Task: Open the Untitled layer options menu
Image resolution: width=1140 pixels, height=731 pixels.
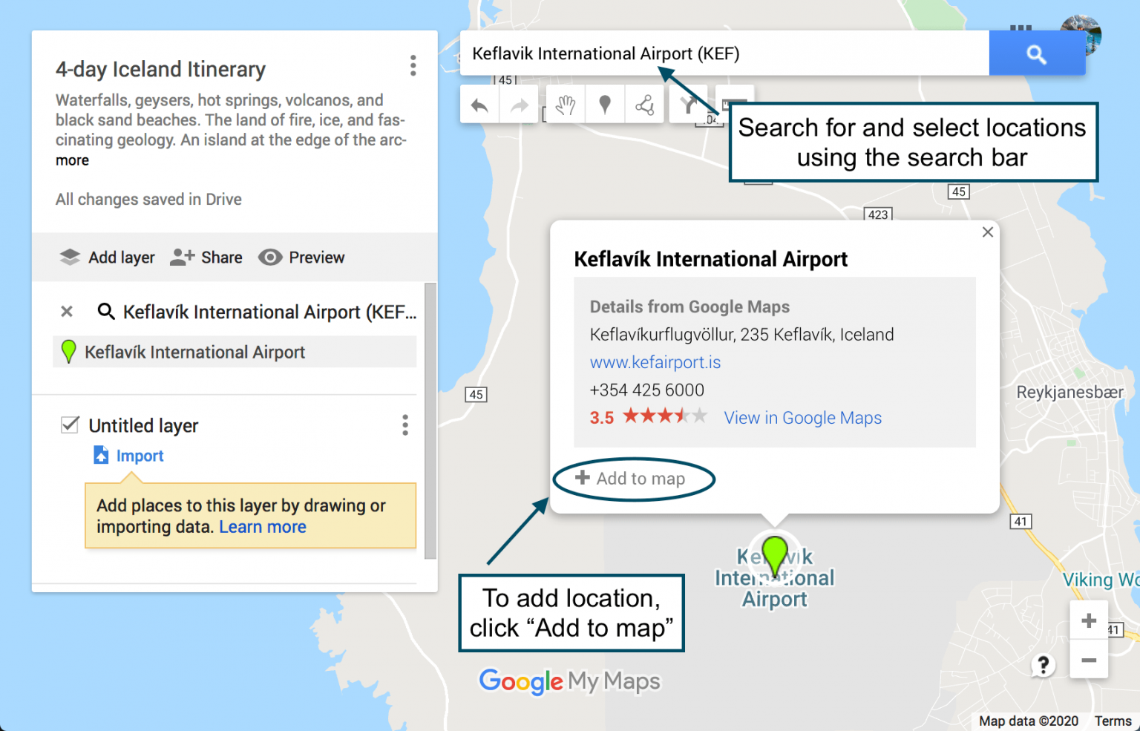Action: 405,424
